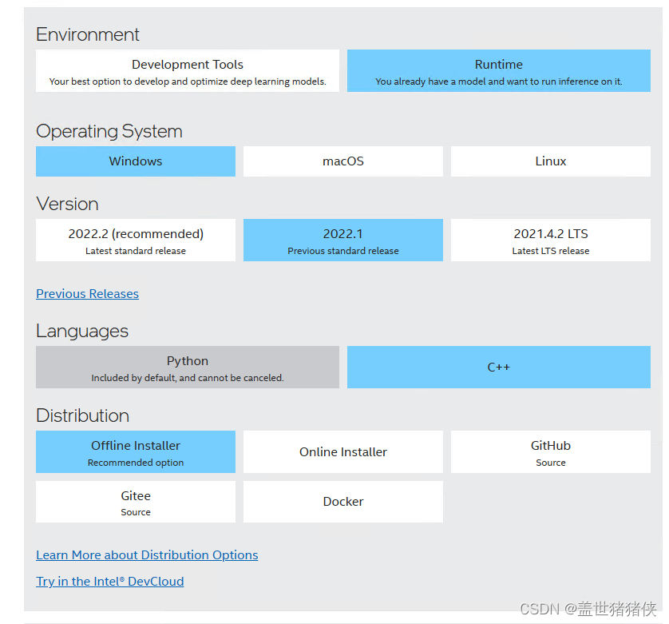Select Windows as the operating system

tap(135, 161)
